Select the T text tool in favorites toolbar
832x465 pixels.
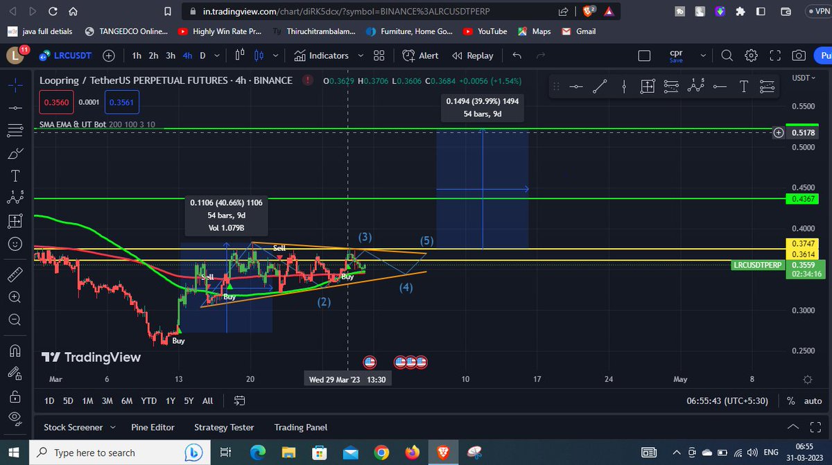pos(743,87)
